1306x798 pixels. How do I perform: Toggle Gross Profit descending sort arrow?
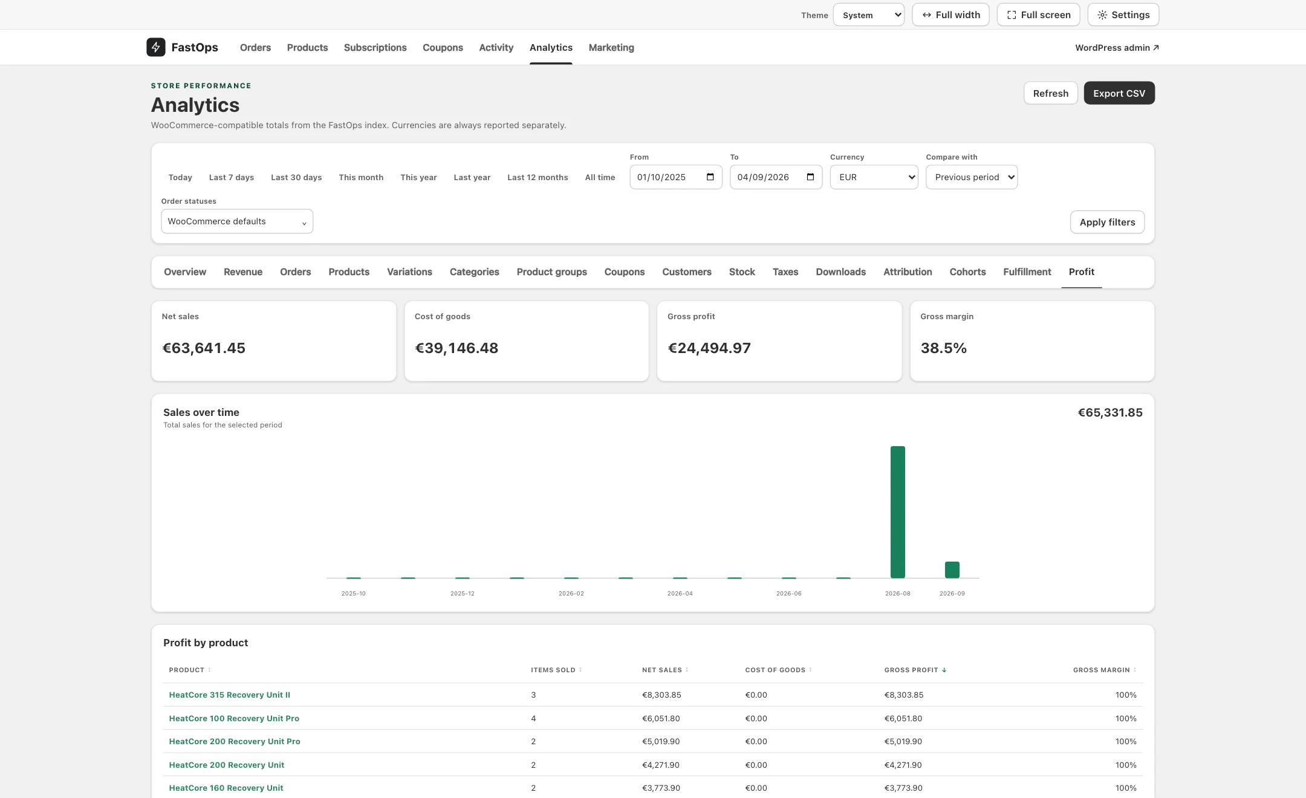coord(944,670)
